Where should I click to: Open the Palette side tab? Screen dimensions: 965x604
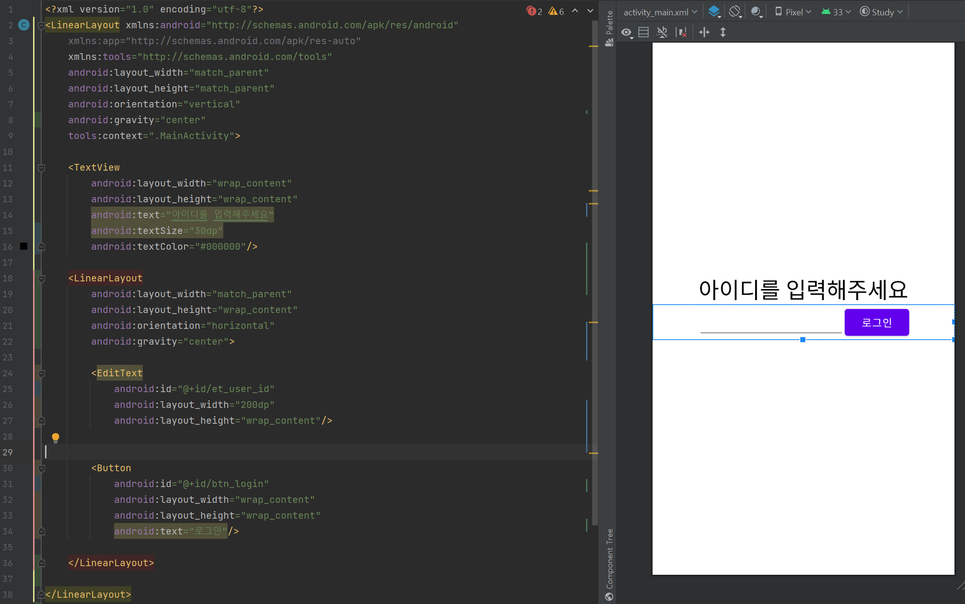point(609,28)
